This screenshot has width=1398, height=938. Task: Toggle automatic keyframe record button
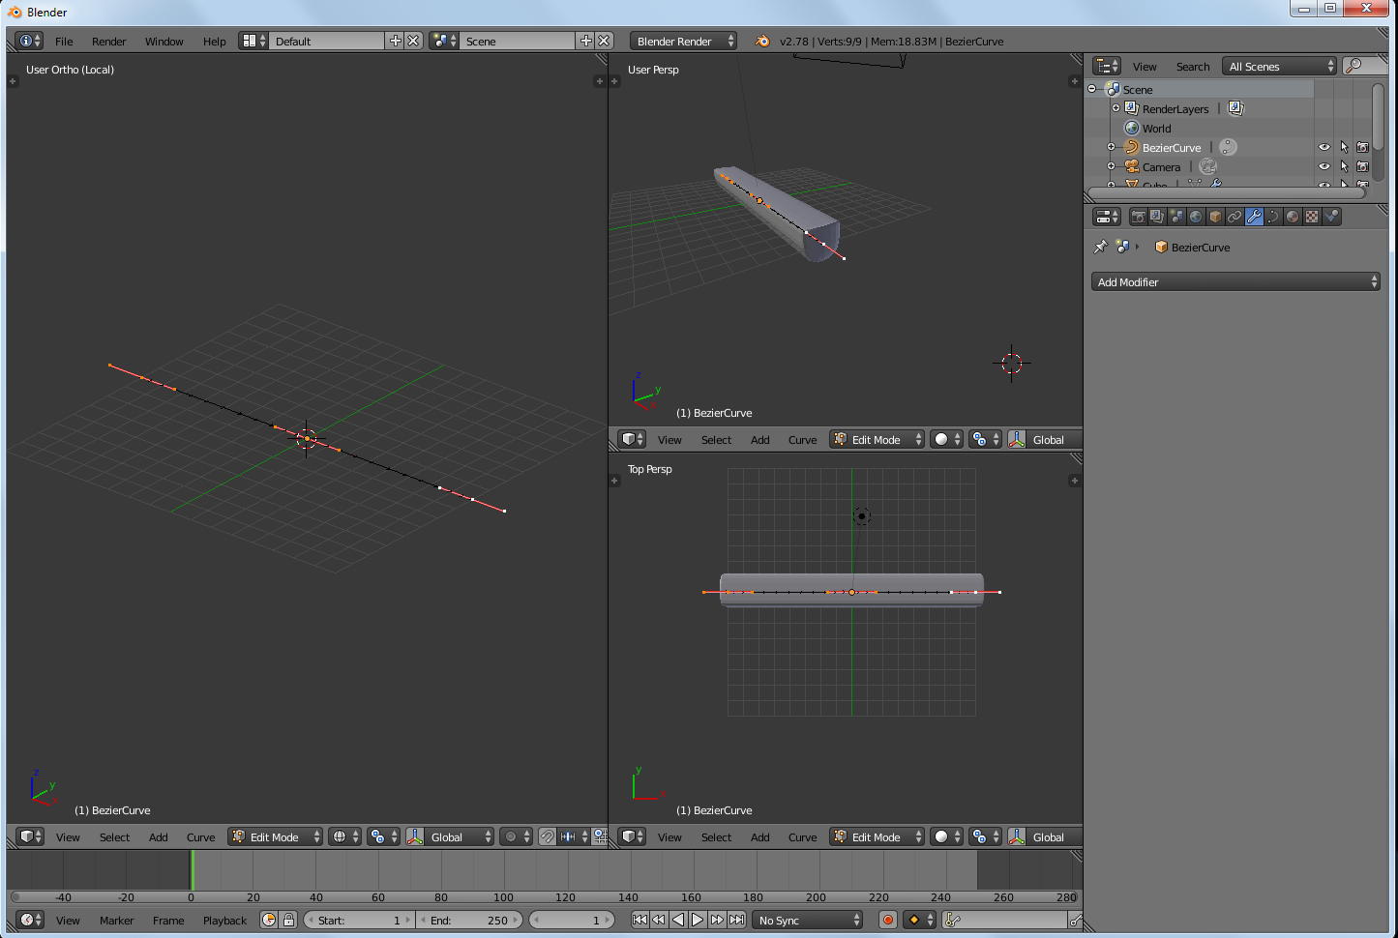point(888,920)
